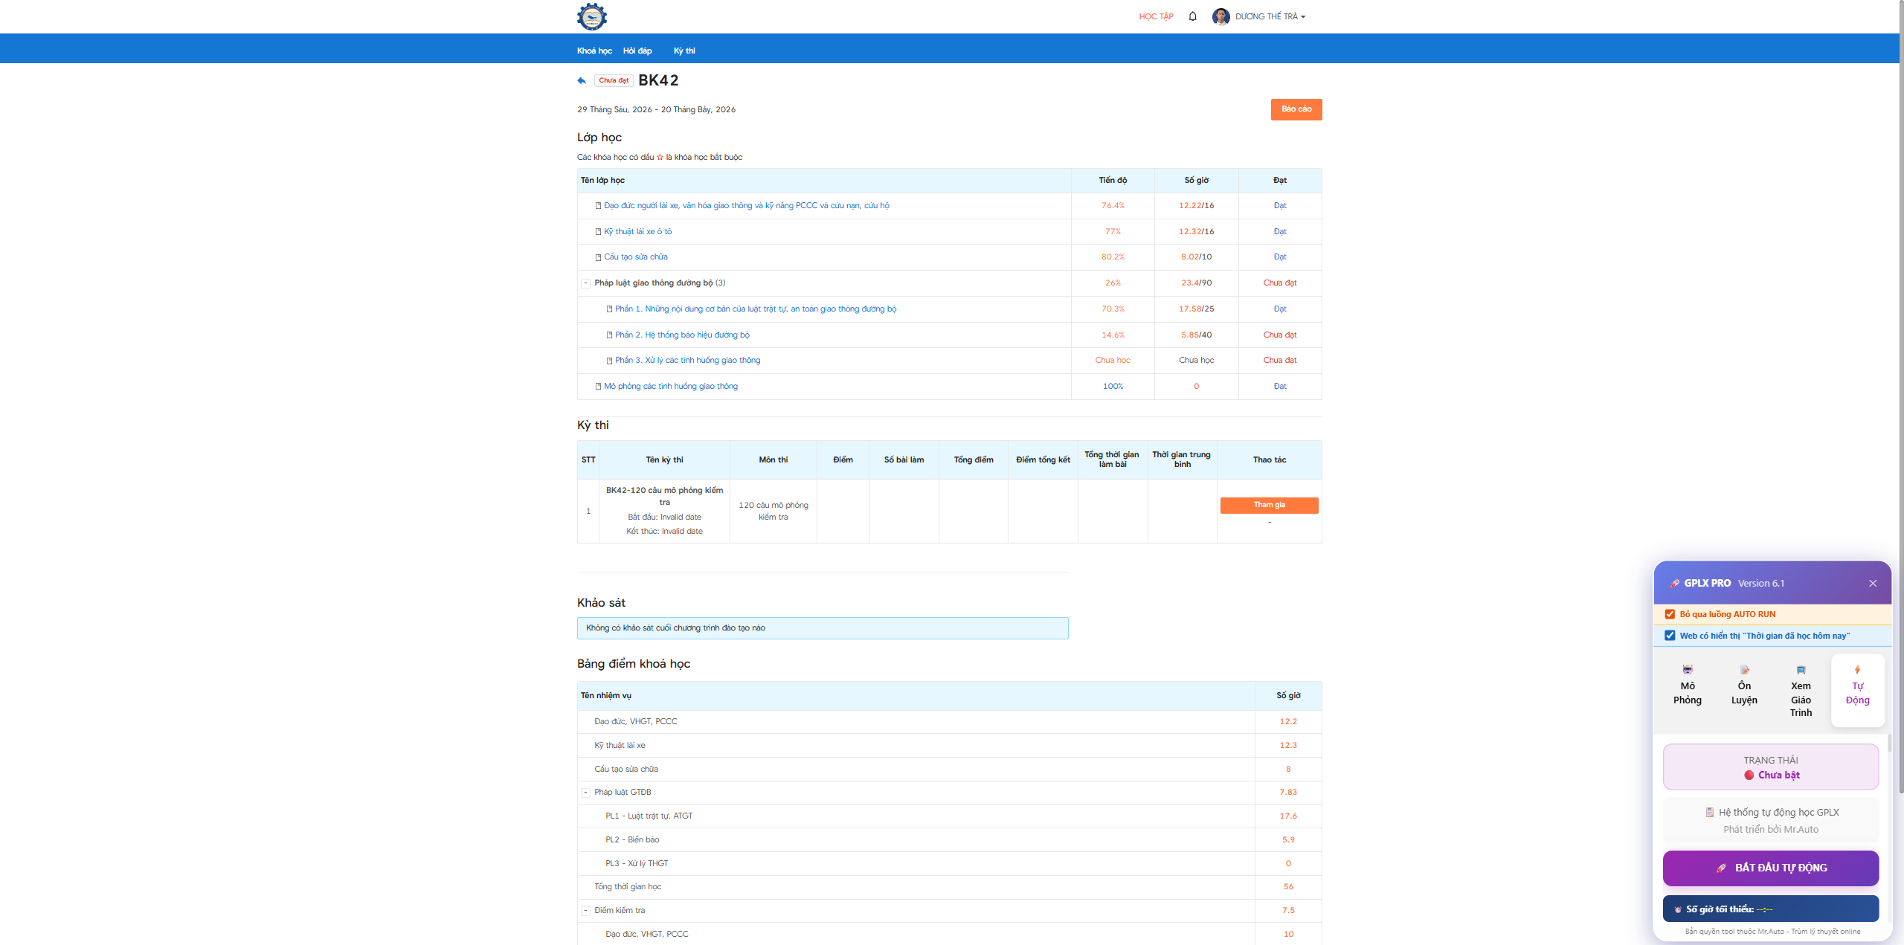Screen dimensions: 1904x945
Task: Click the Số giờ tối thiểu bar
Action: point(1771,909)
